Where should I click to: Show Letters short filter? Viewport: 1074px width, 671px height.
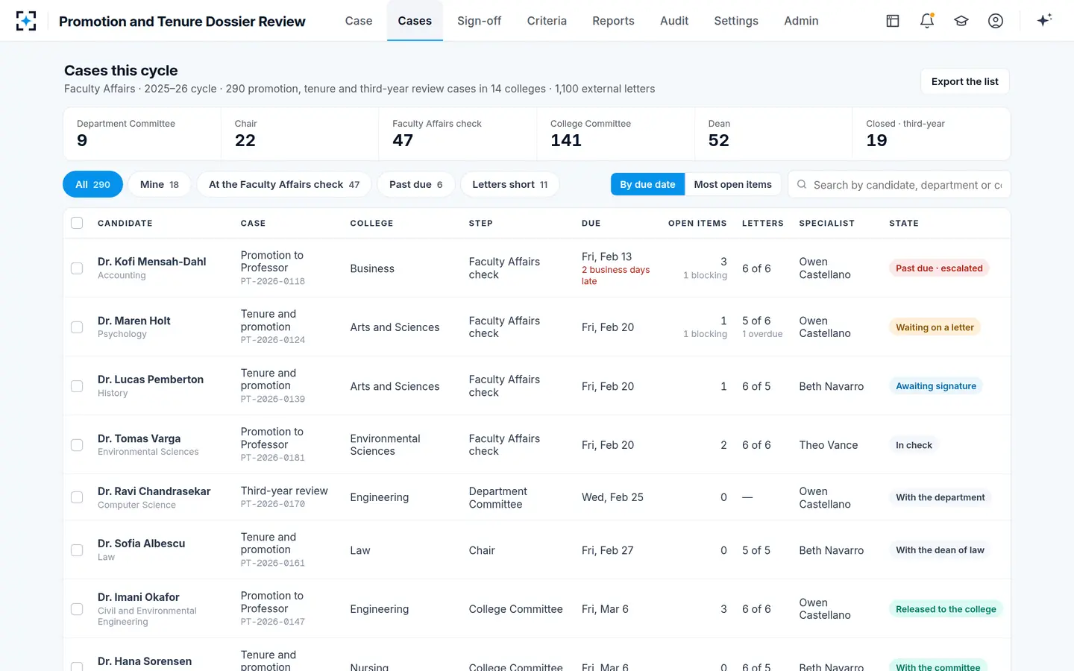[x=509, y=184]
